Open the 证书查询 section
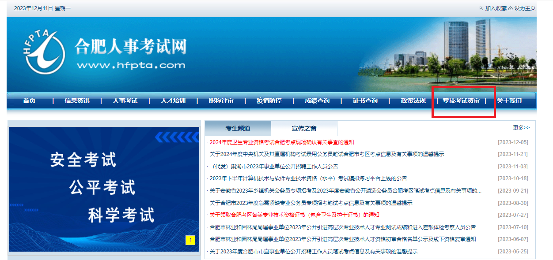The width and height of the screenshot is (553, 260). point(365,100)
